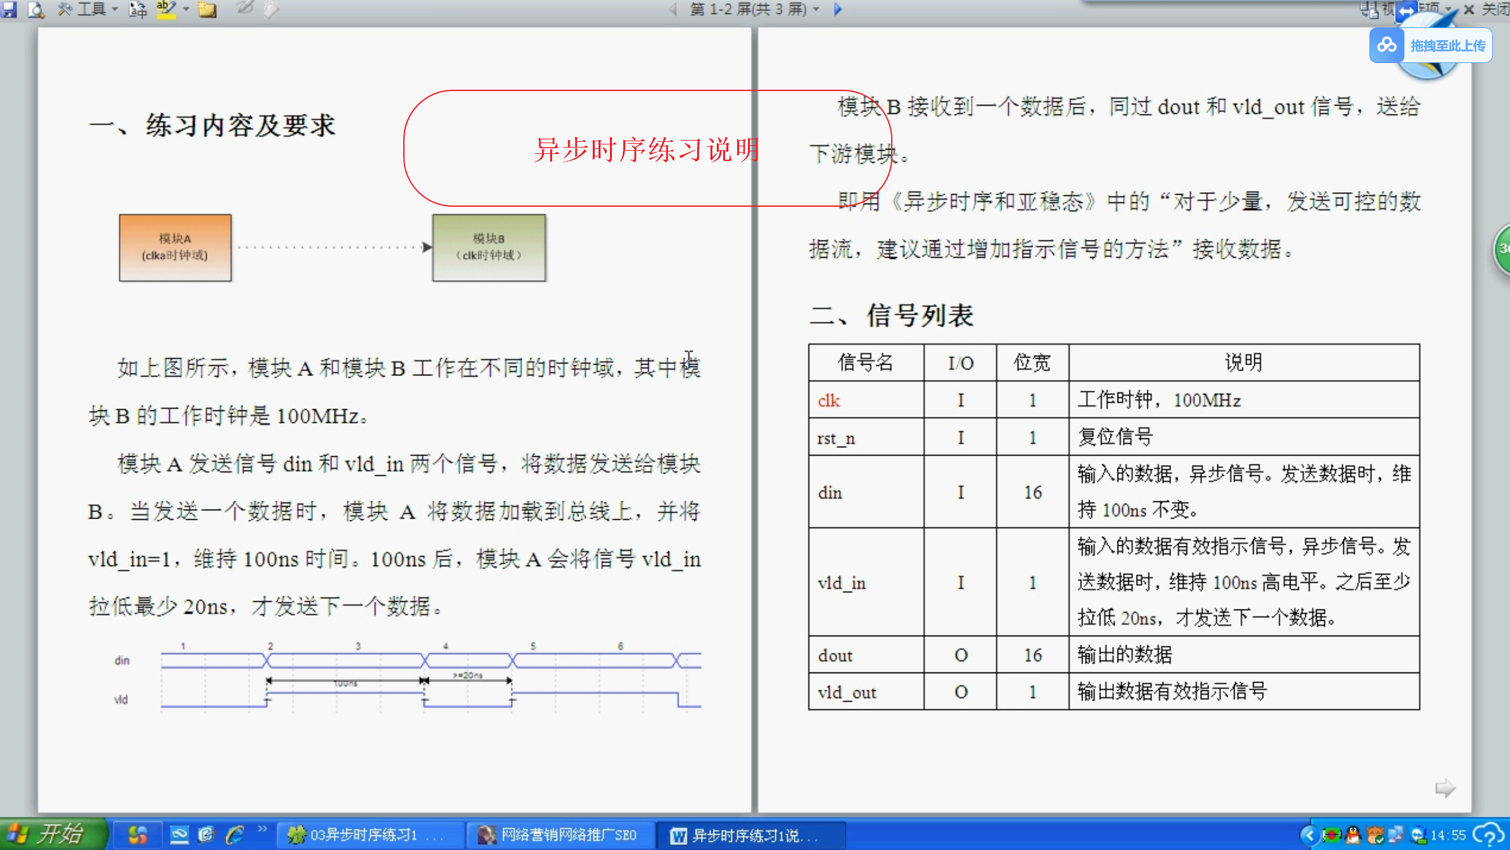Click the green circular widget at the right edge
This screenshot has width=1510, height=850.
pos(1502,249)
